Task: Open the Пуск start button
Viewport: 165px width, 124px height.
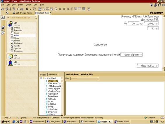Action: pyautogui.click(x=6, y=122)
